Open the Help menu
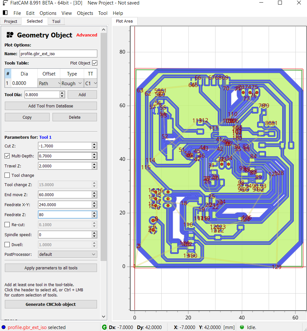The width and height of the screenshot is (307, 331). 118,13
